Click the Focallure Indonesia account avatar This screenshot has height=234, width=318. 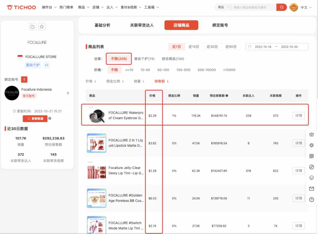coord(12,93)
